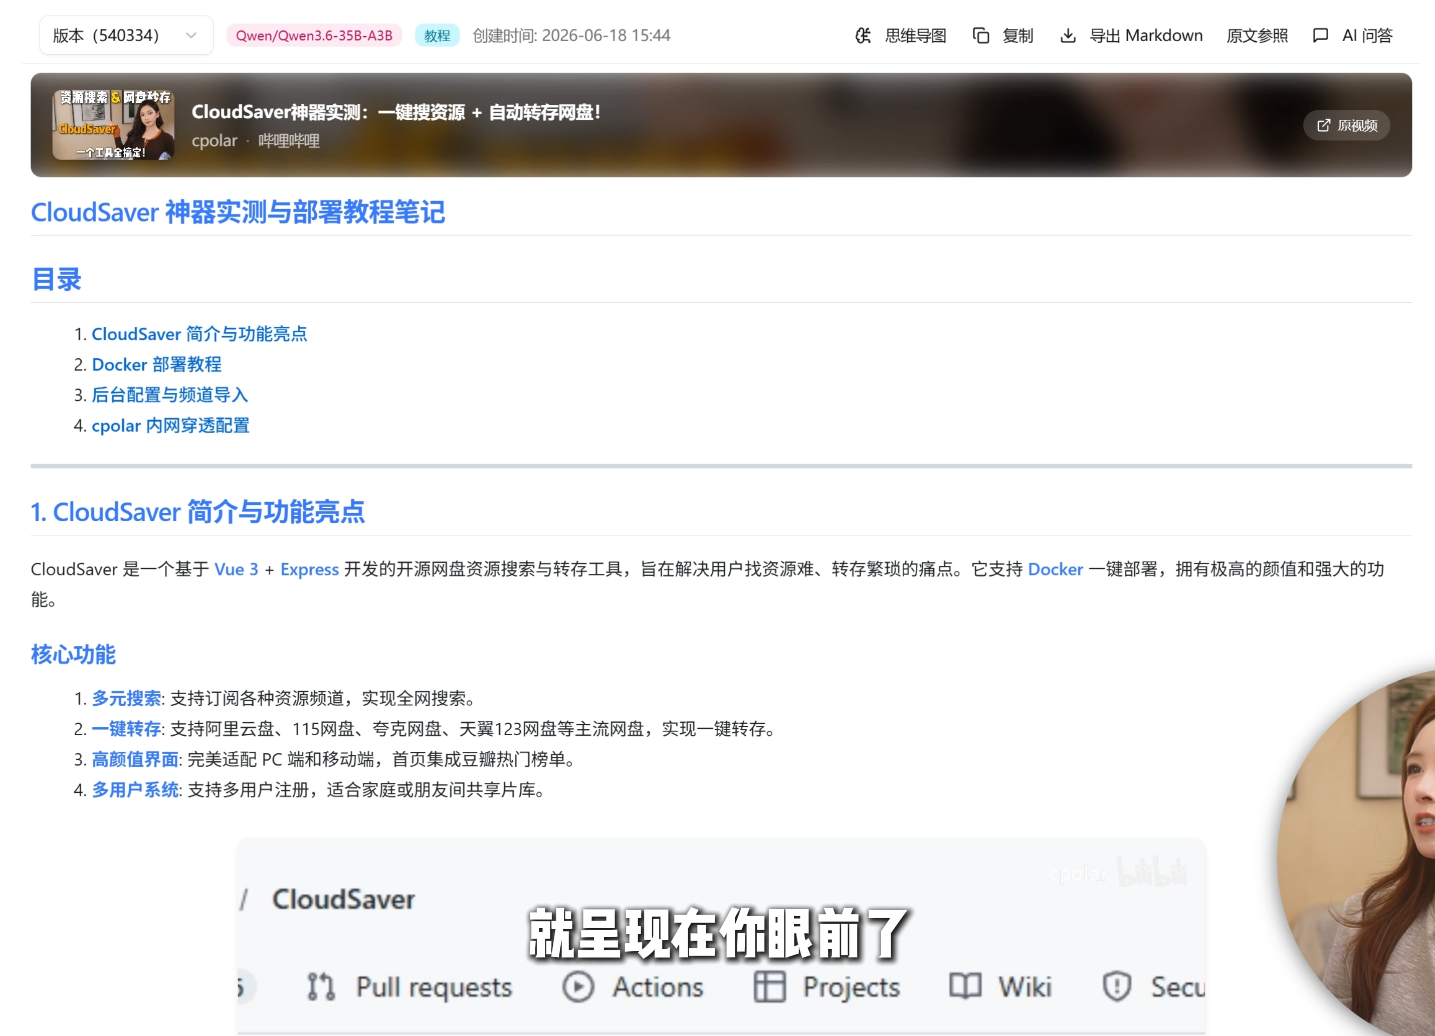Open the 原文参照 reference view
Image resolution: width=1435 pixels, height=1036 pixels.
(x=1257, y=36)
